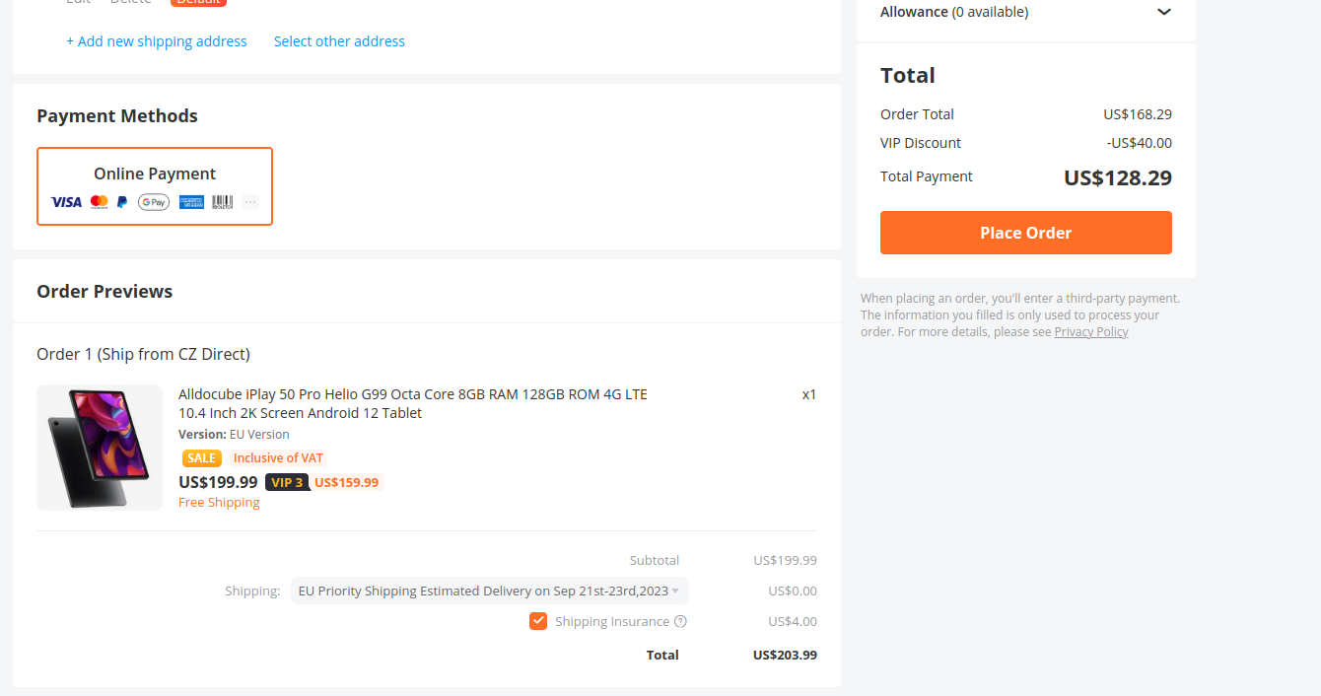Open the EU Priority Shipping dropdown
Viewport: 1321px width, 696px height.
tap(490, 592)
